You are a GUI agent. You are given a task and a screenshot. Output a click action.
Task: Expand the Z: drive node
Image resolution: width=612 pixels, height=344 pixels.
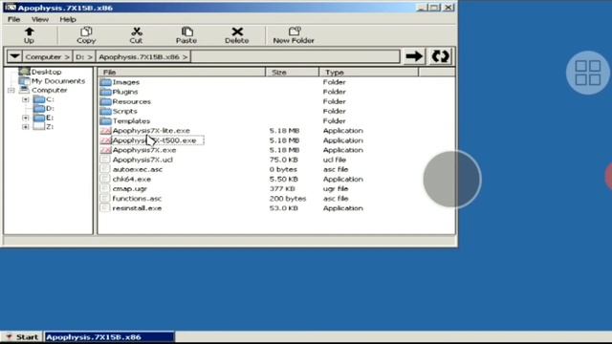[x=26, y=127]
